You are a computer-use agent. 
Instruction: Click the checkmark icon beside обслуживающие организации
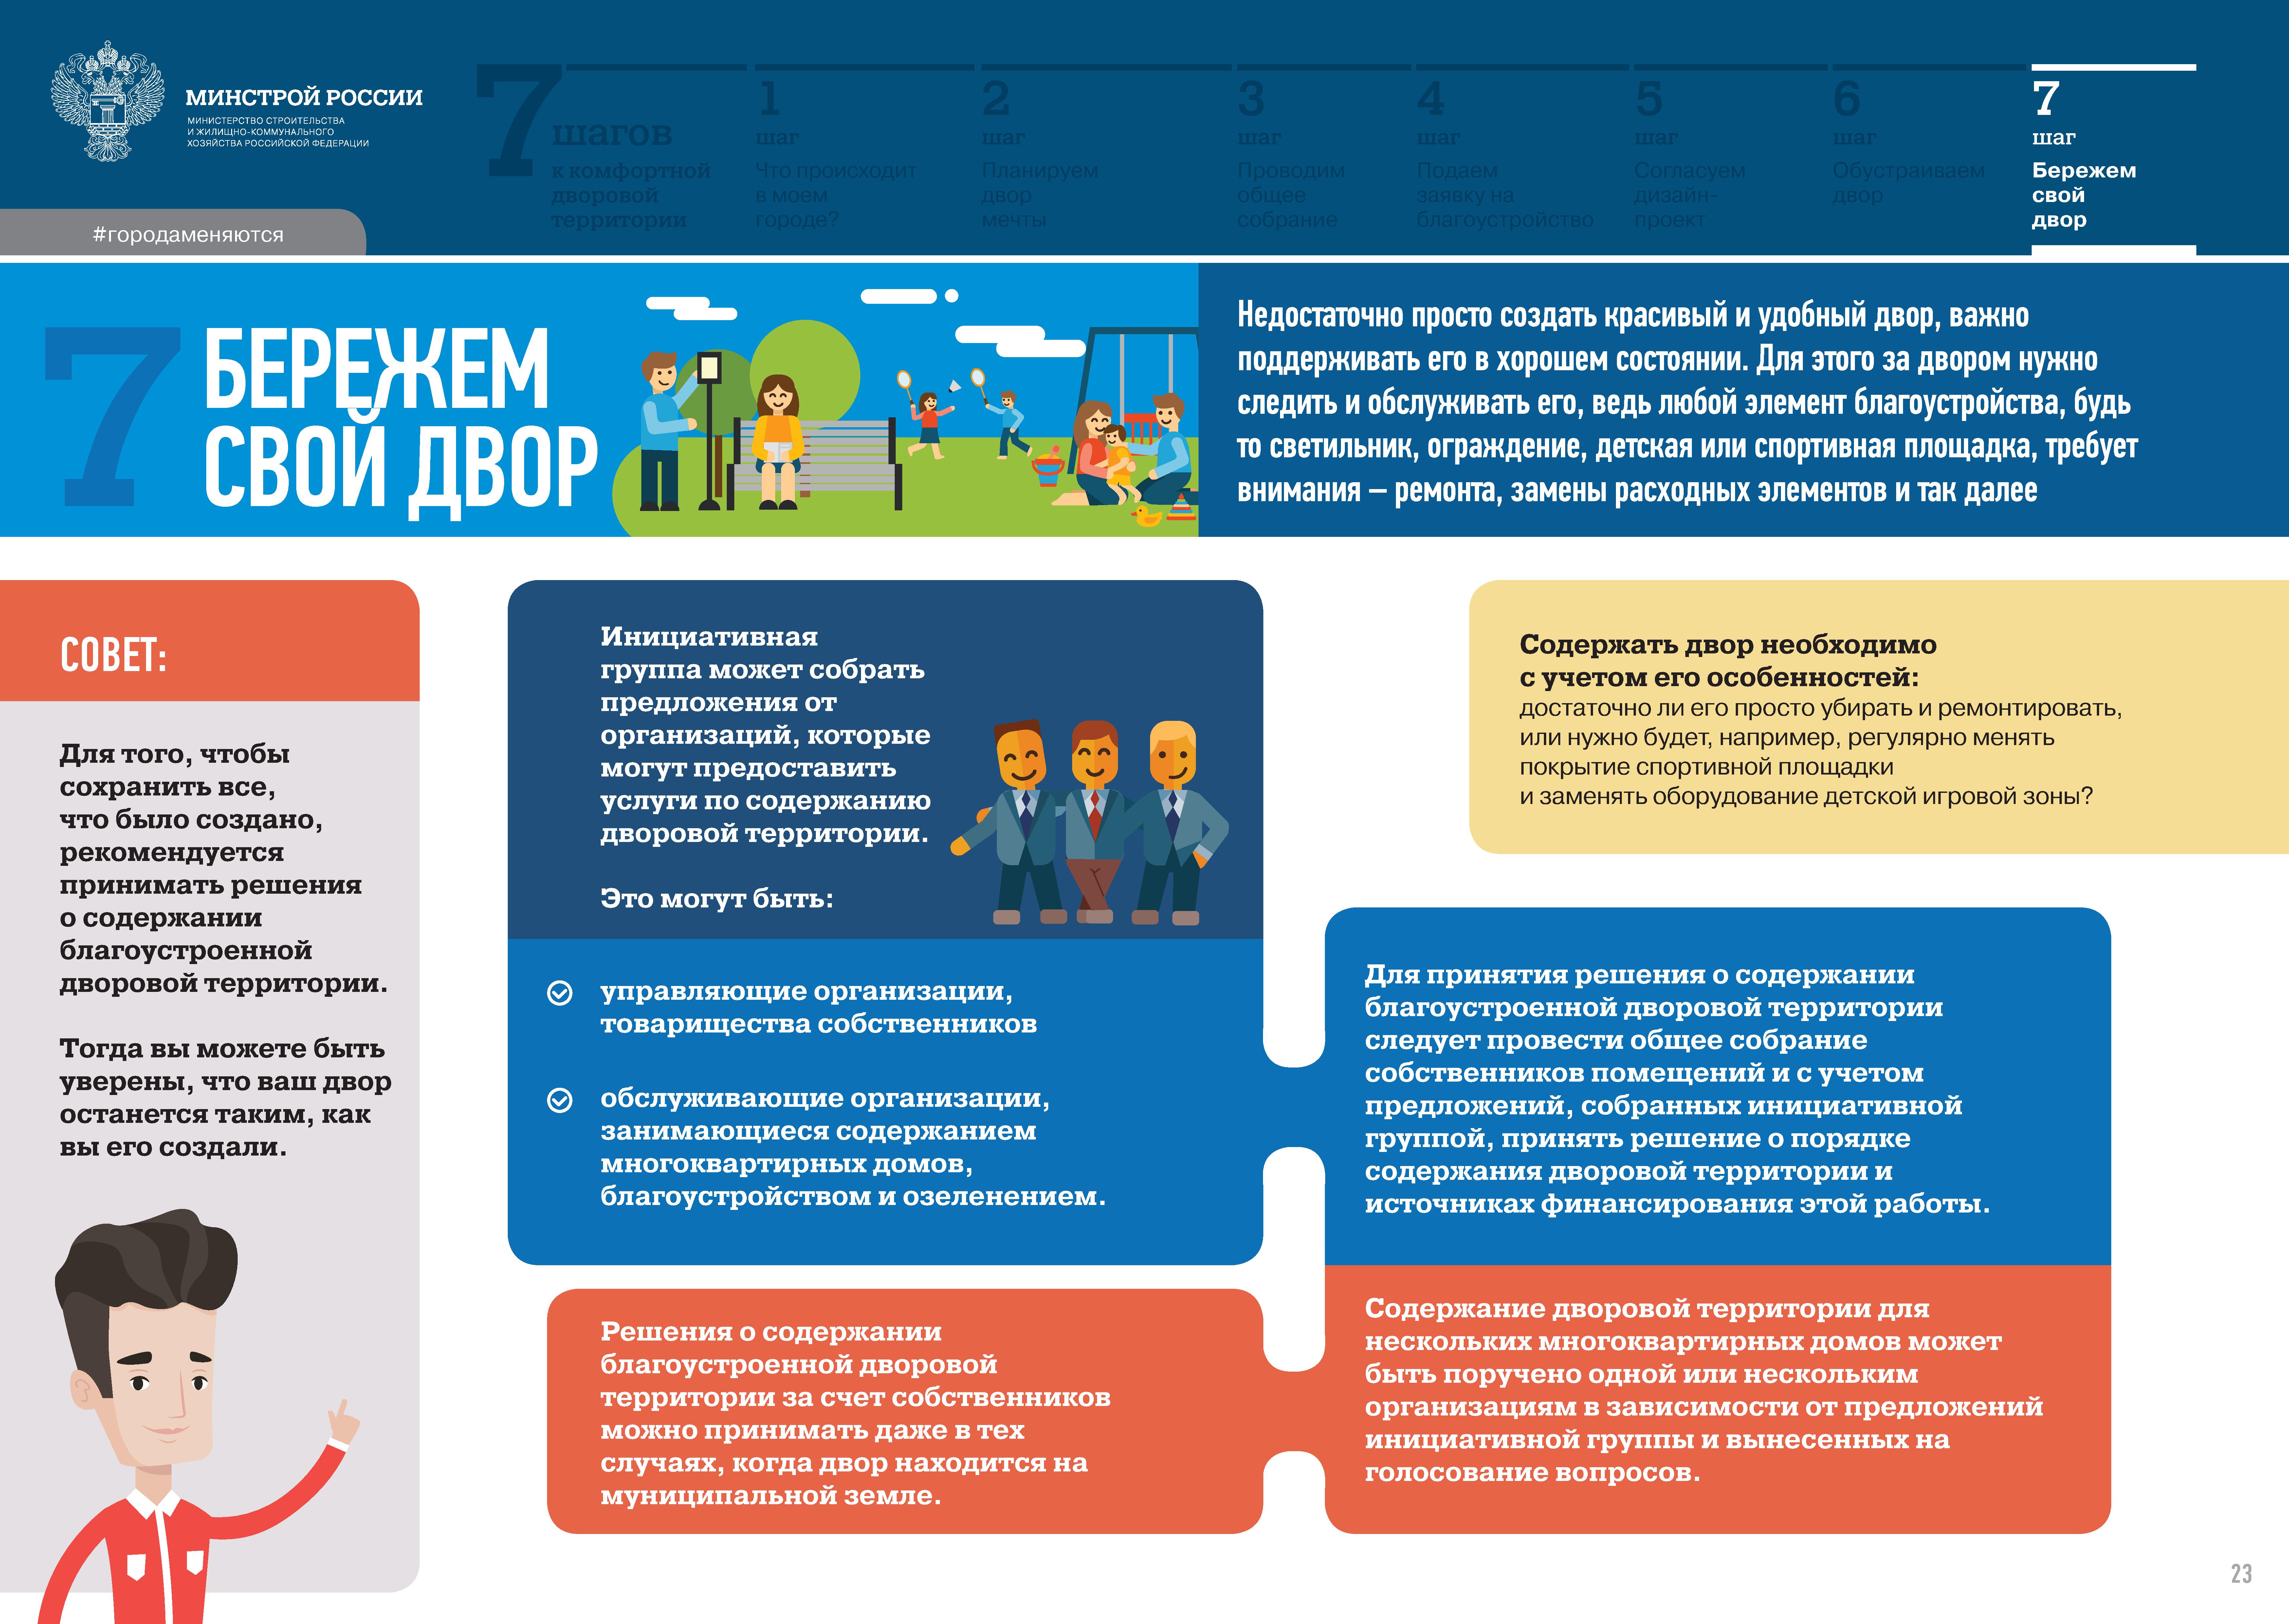coord(560,1100)
